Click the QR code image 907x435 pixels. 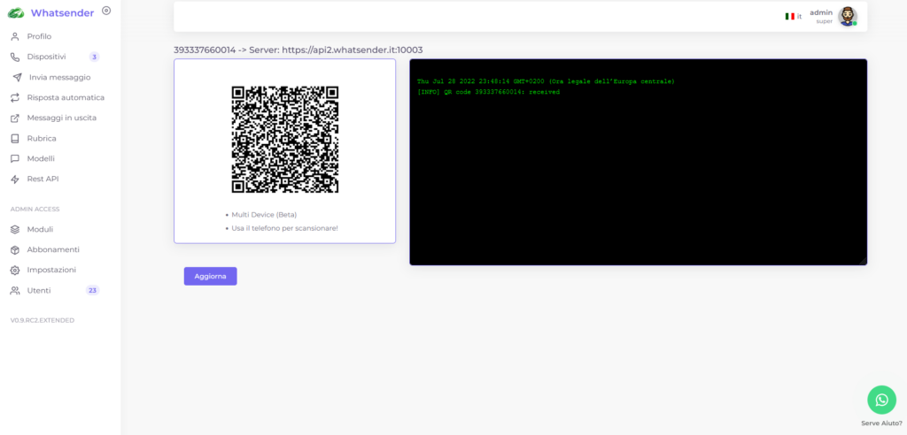(284, 139)
